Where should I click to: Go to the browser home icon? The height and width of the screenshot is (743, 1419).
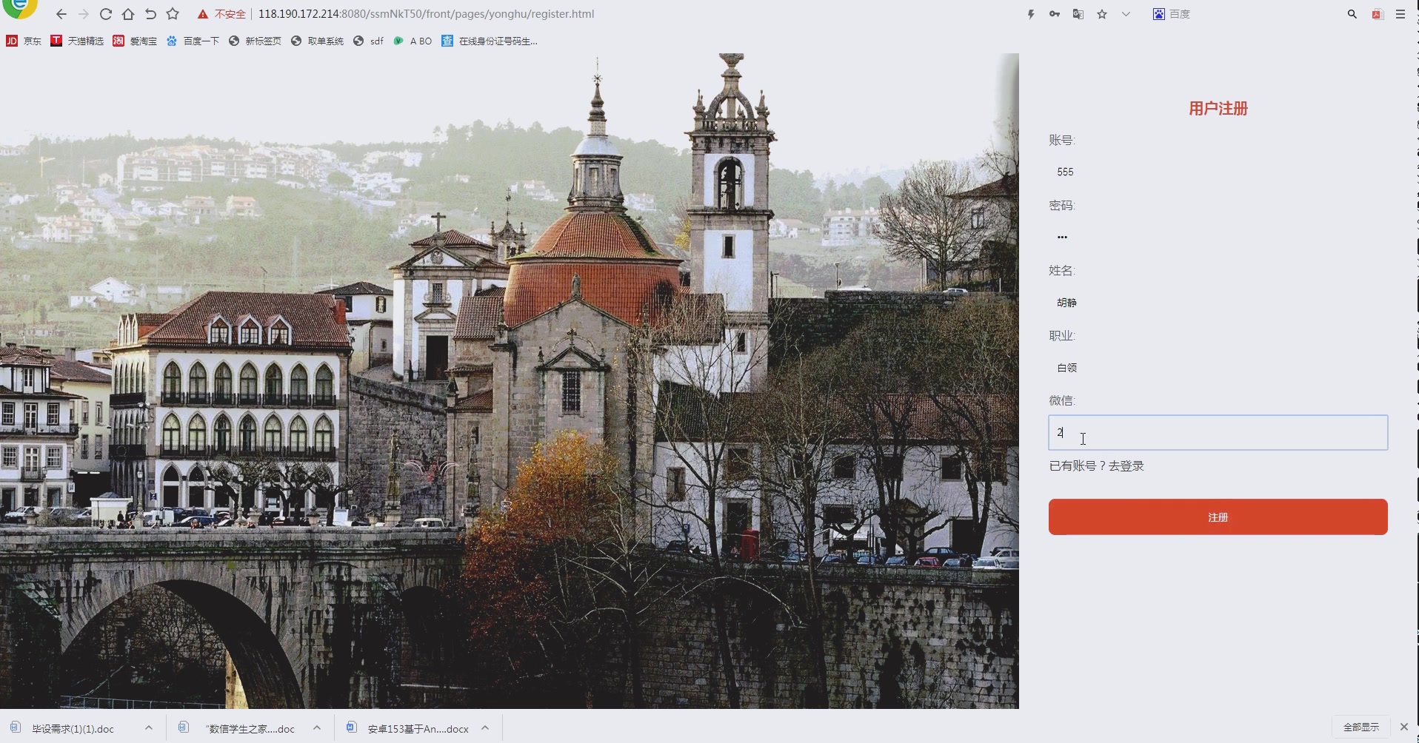[x=128, y=14]
